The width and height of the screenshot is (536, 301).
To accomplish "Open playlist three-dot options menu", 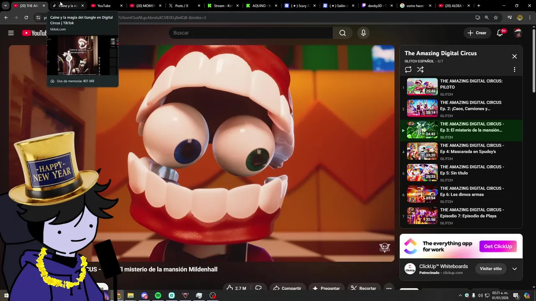I will [514, 70].
